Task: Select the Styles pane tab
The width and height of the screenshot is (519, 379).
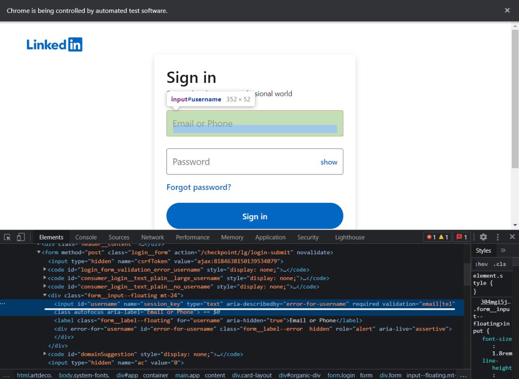Action: [x=483, y=250]
